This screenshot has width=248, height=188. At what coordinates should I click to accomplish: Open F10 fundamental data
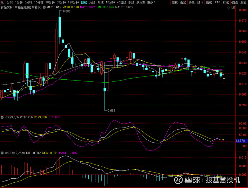(x=217, y=3)
